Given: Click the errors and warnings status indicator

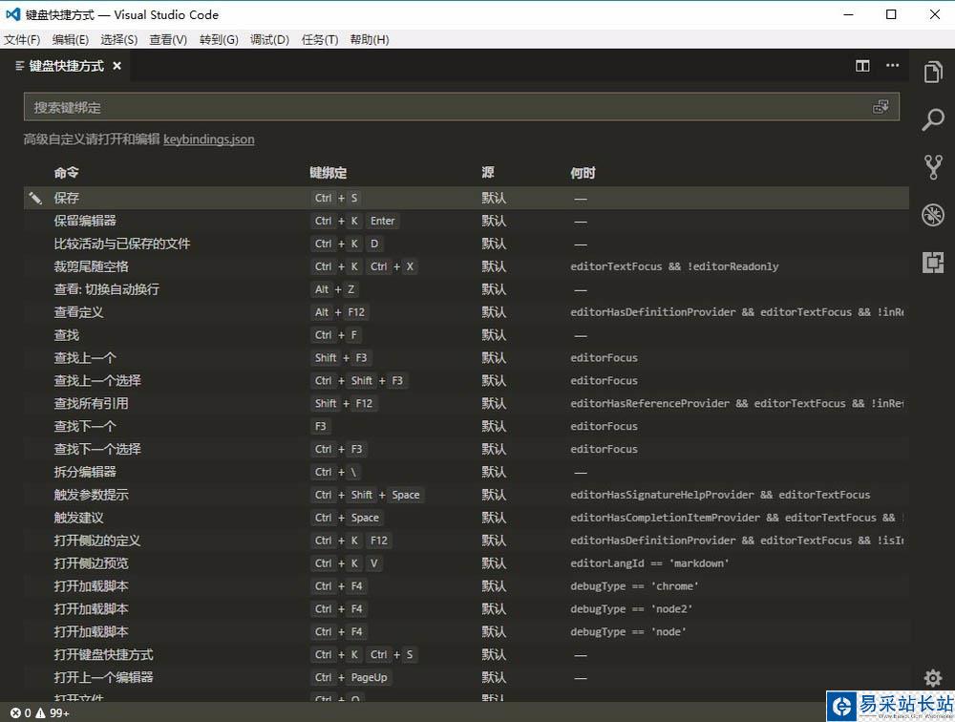Looking at the screenshot, I should tap(40, 712).
